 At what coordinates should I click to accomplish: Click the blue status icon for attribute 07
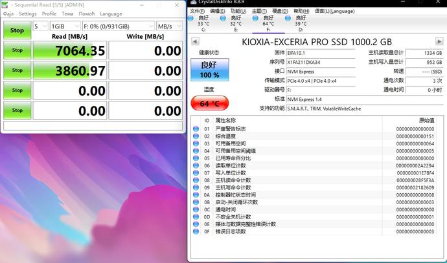pos(196,173)
